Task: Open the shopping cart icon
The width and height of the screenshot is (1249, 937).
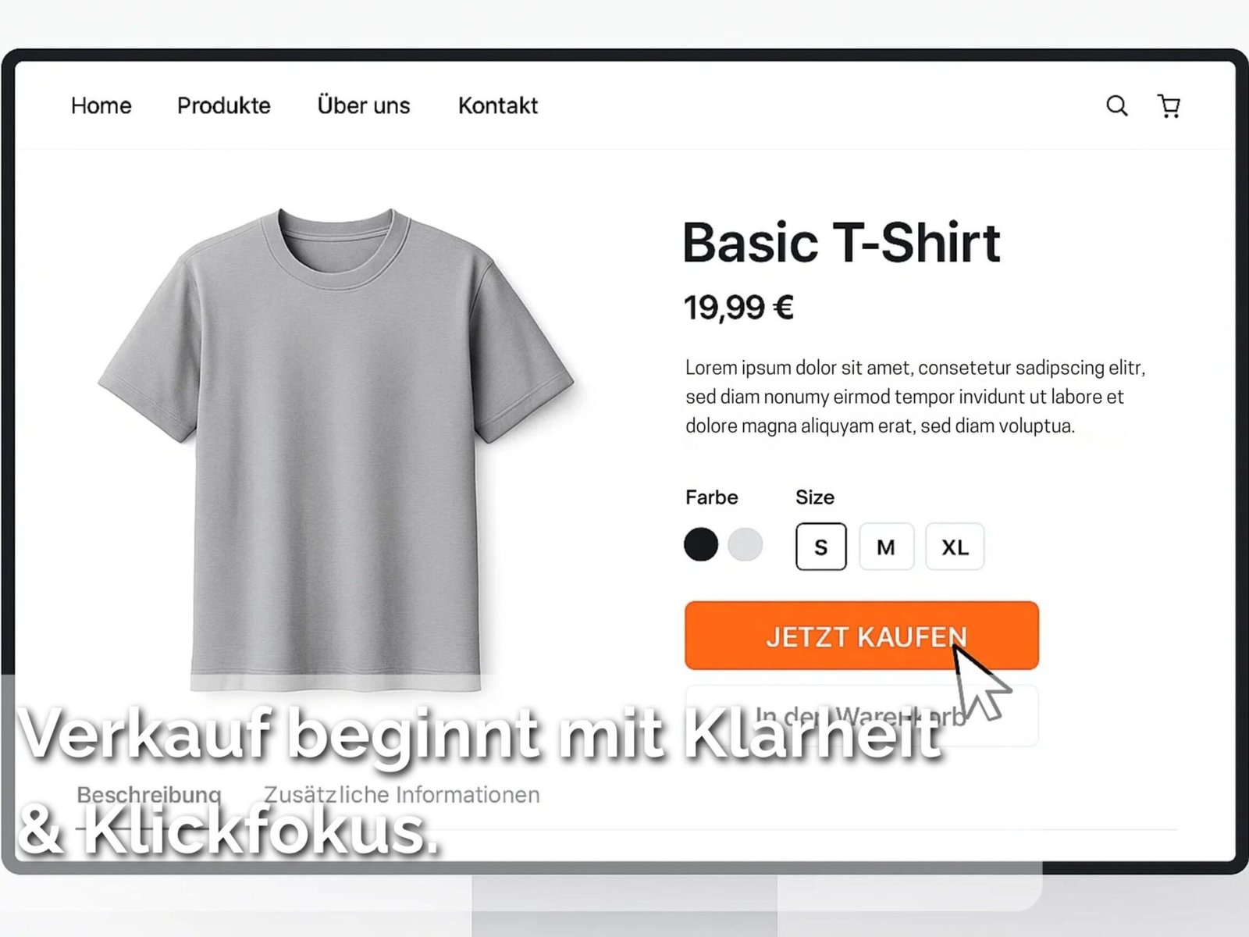Action: click(x=1169, y=105)
